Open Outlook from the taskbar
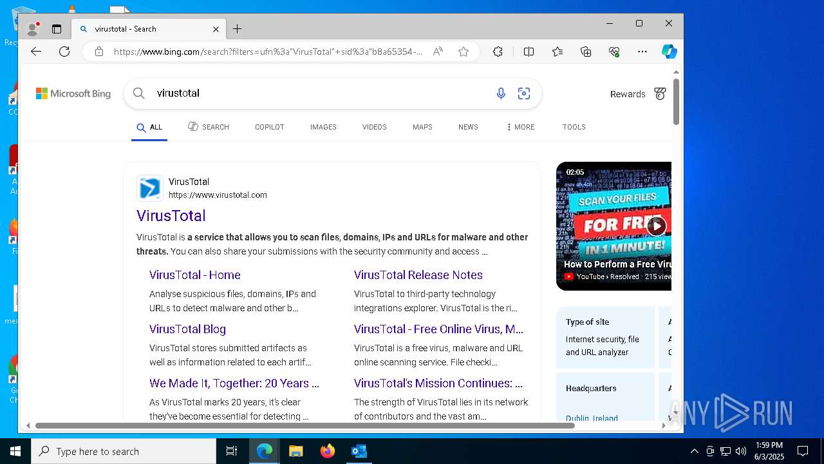The image size is (824, 464). pos(359,451)
